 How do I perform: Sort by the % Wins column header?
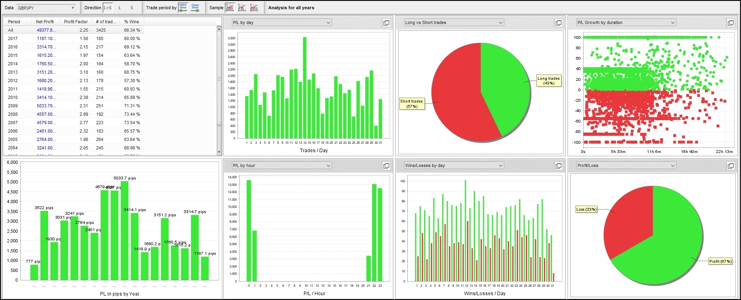[132, 22]
